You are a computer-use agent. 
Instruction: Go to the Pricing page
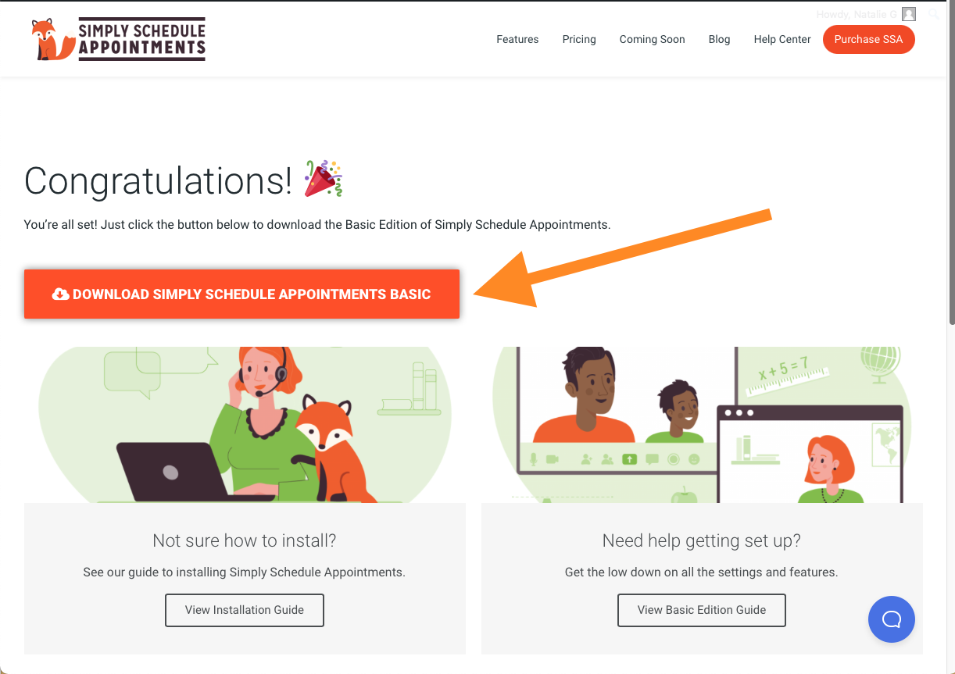point(579,39)
